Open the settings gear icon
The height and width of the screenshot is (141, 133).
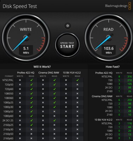(68, 26)
